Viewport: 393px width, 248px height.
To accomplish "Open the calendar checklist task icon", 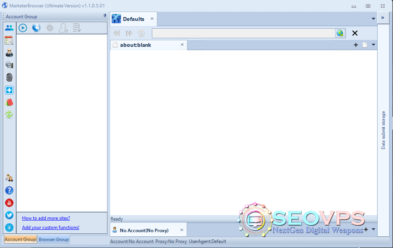I will (9, 40).
